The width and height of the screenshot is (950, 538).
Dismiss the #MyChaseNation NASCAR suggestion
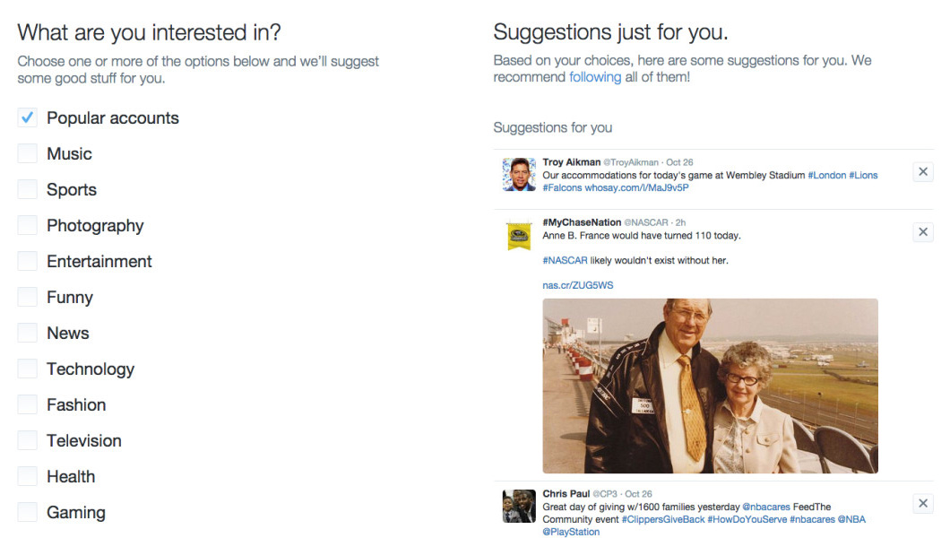point(923,232)
